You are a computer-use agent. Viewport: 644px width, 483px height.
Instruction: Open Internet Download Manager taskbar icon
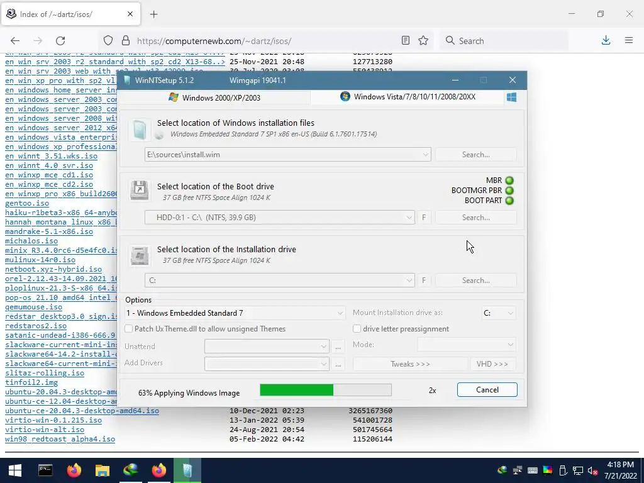pyautogui.click(x=131, y=470)
